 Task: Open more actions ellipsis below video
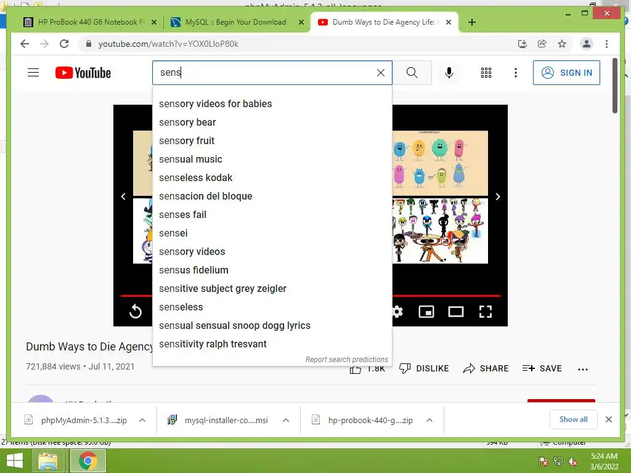582,370
